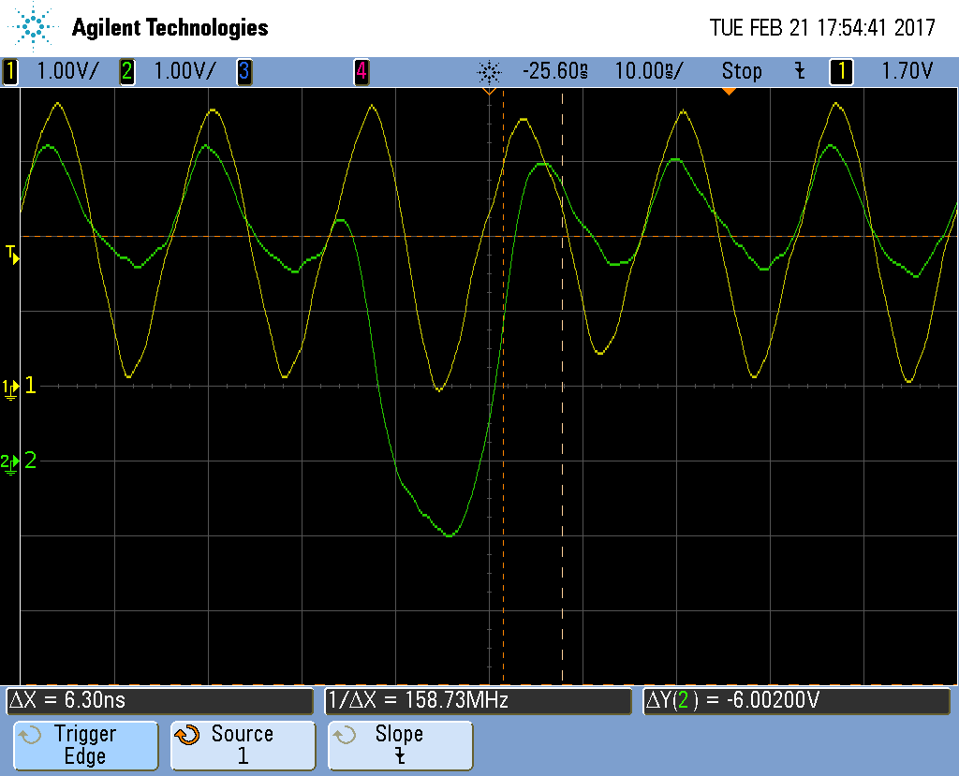Click the solid orange trigger point triangle
Viewport: 959px width, 776px height.
[x=728, y=91]
